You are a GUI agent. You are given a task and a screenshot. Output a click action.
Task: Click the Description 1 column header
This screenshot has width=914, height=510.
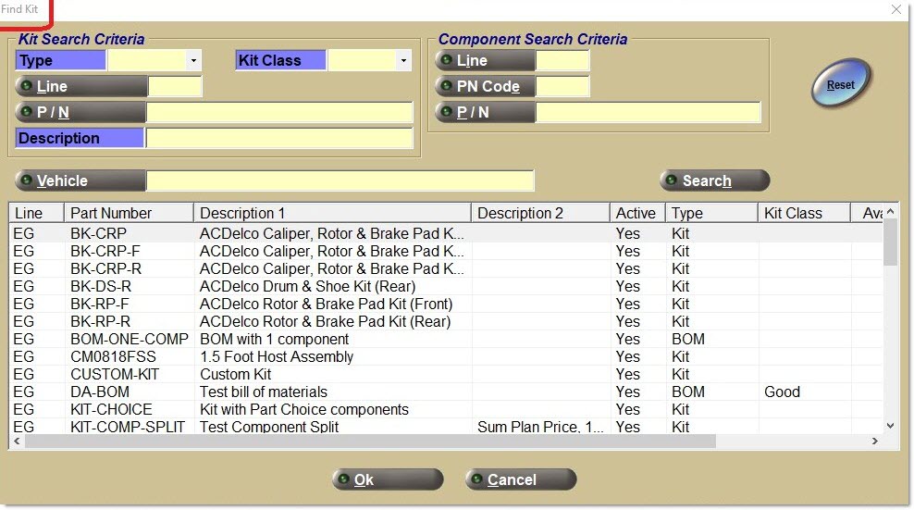(332, 213)
